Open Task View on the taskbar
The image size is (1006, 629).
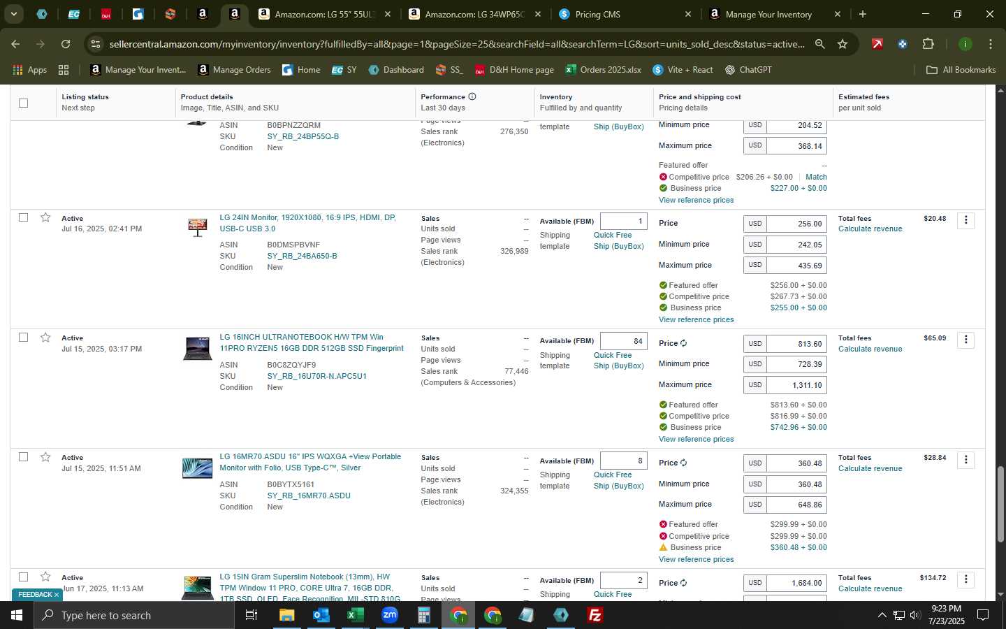(x=251, y=615)
